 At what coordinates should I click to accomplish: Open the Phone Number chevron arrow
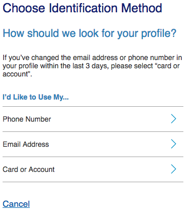[x=174, y=119]
